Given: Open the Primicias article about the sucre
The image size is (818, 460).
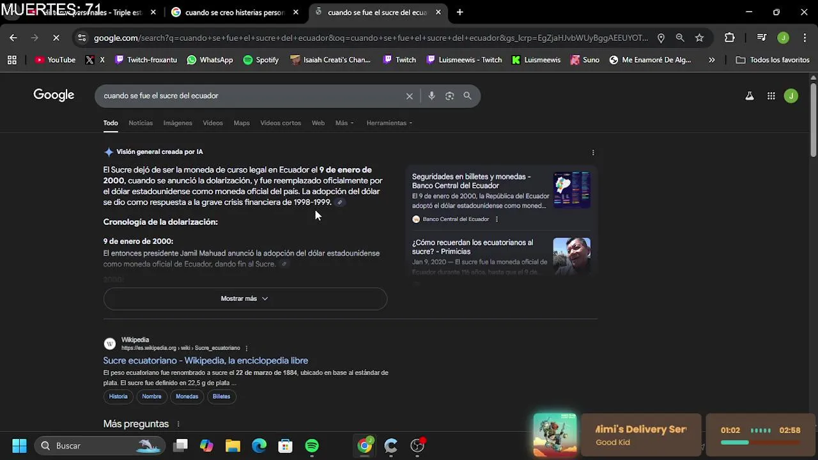Looking at the screenshot, I should [x=472, y=247].
